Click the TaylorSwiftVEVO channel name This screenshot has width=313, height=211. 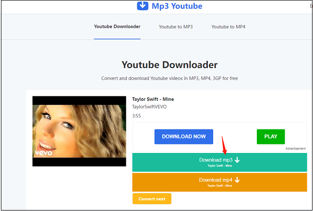(149, 106)
